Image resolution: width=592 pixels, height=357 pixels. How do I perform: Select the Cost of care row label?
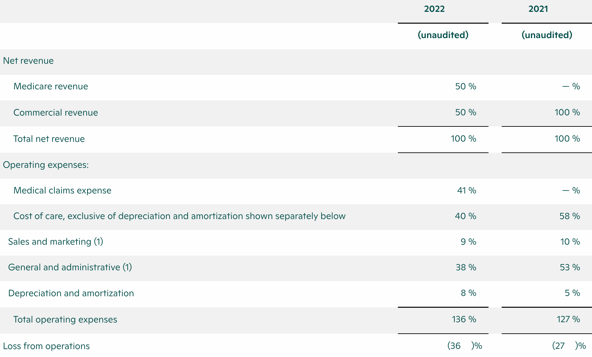click(179, 216)
